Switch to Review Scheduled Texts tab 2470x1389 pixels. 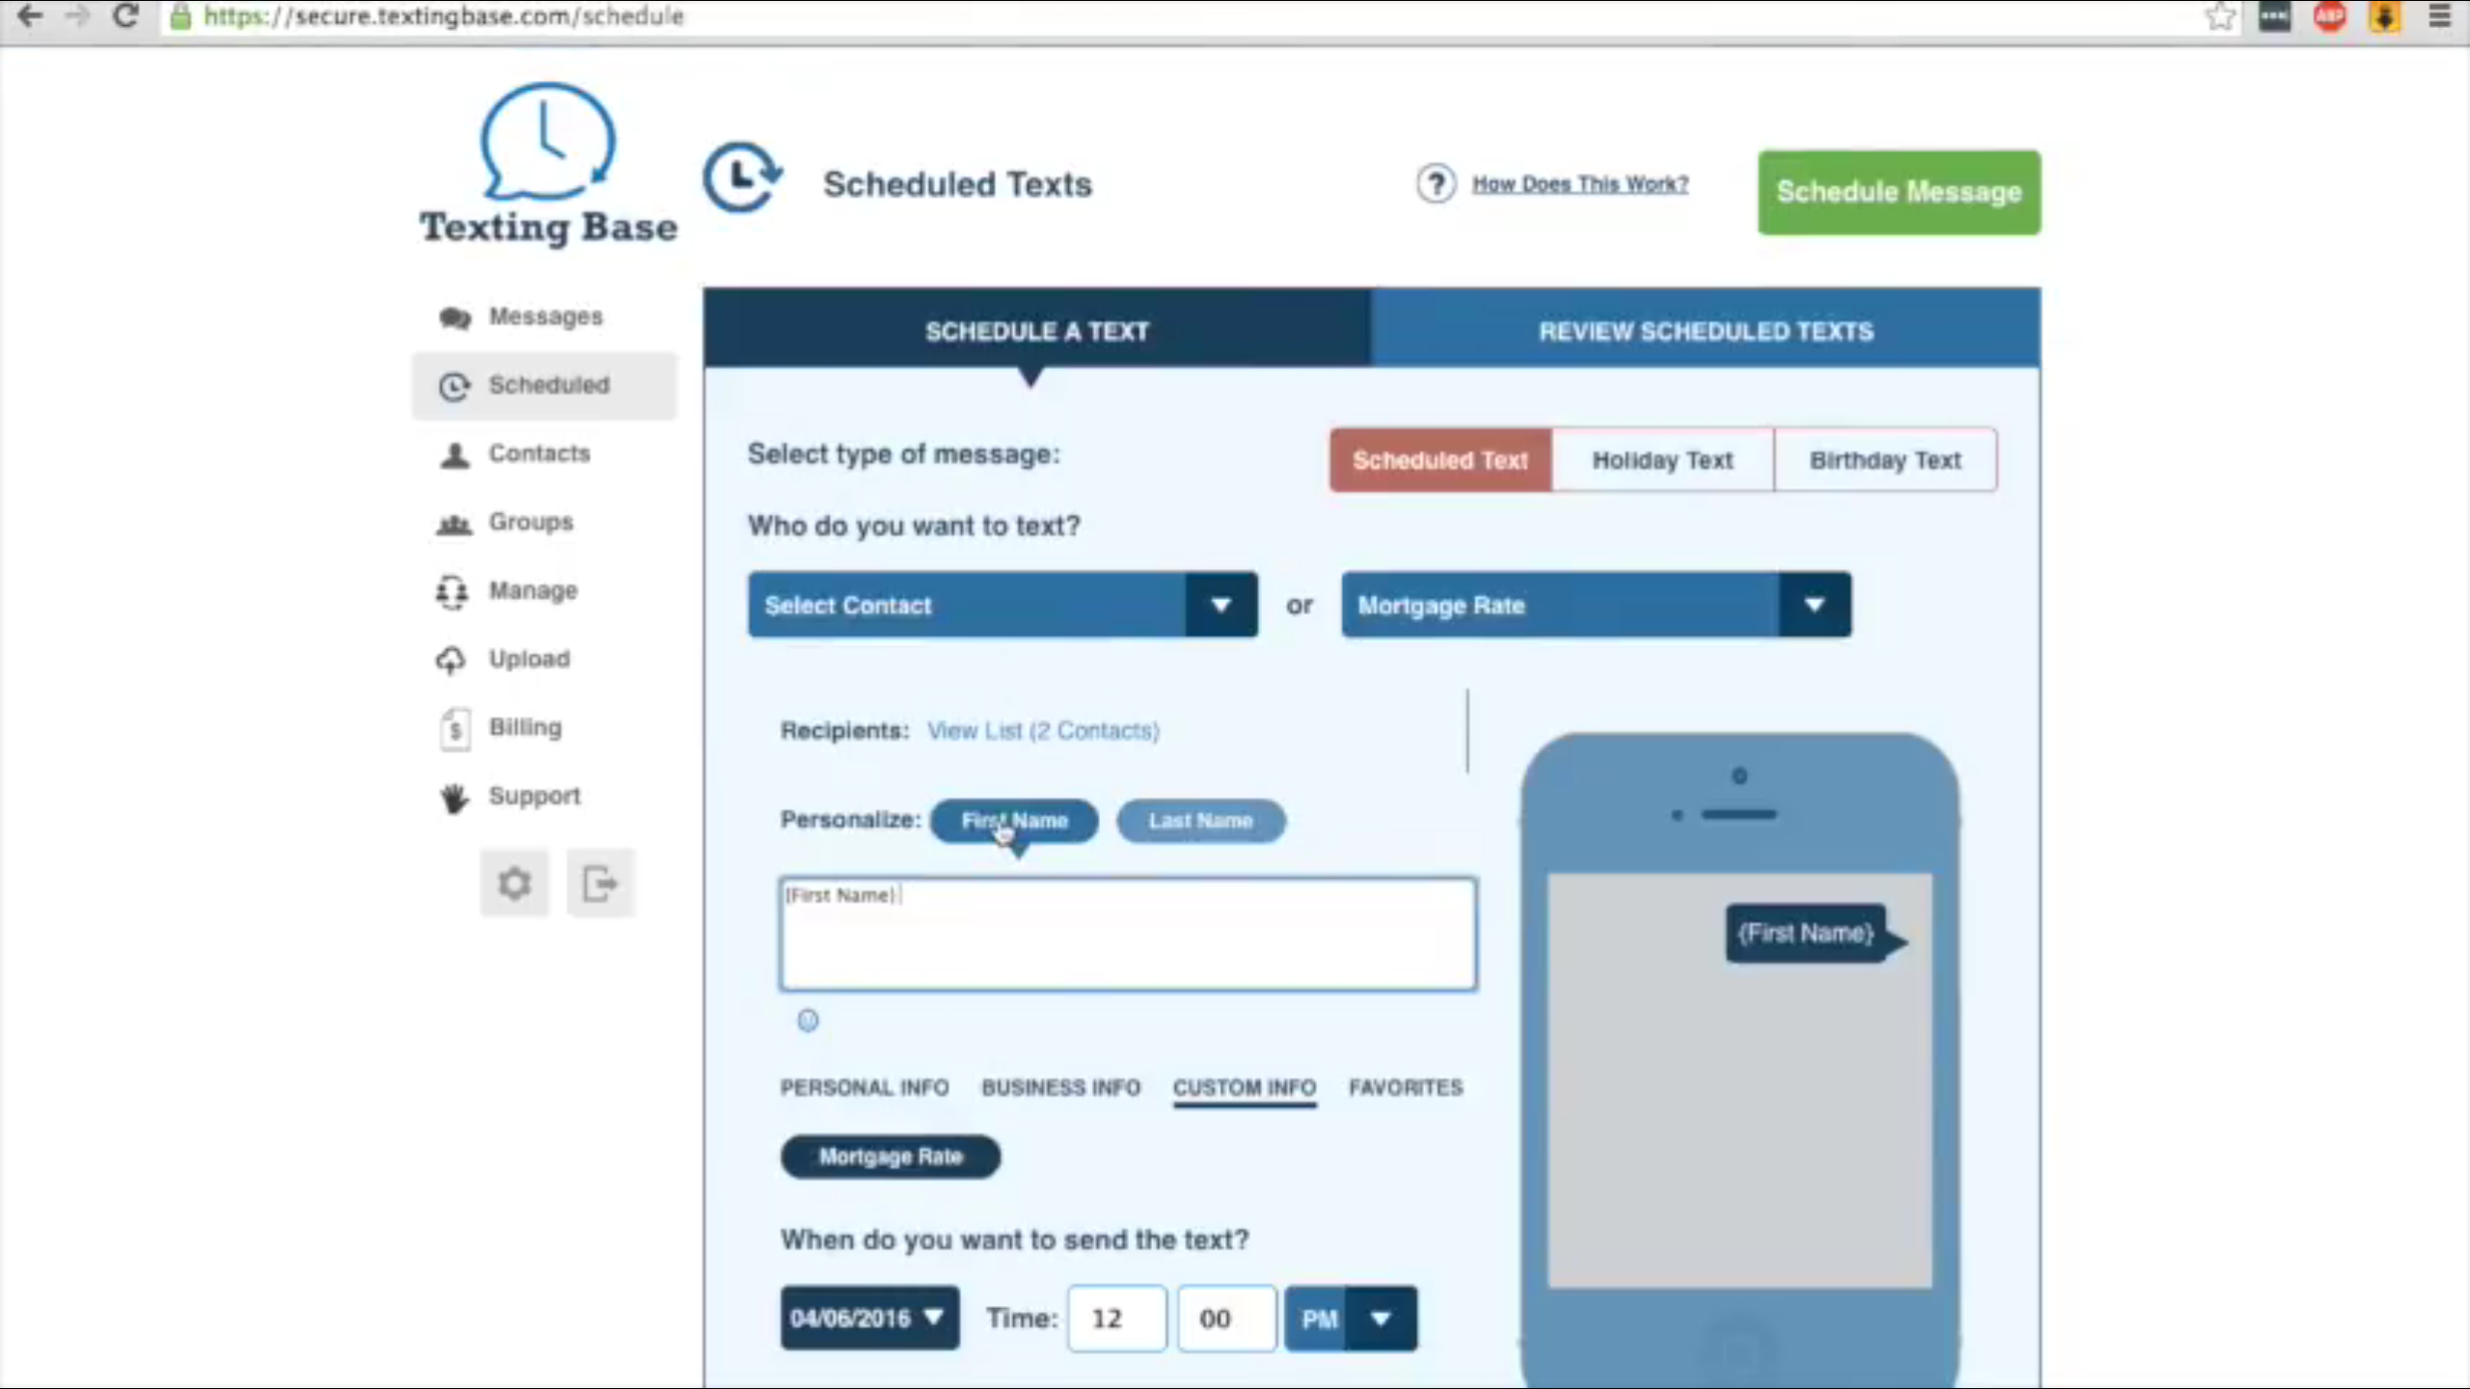(1705, 331)
